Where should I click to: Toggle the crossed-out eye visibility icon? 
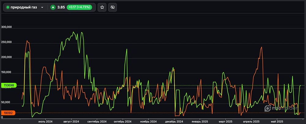click(x=113, y=7)
